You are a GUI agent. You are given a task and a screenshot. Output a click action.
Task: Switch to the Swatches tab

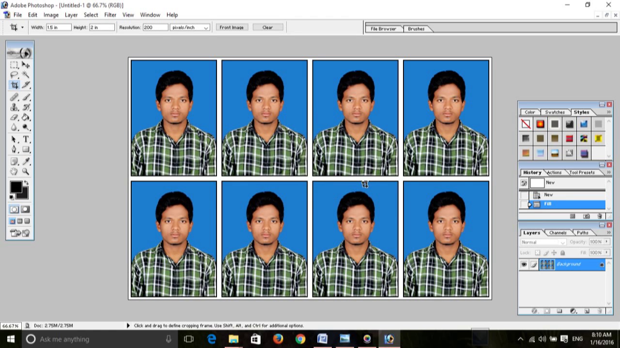tap(555, 112)
